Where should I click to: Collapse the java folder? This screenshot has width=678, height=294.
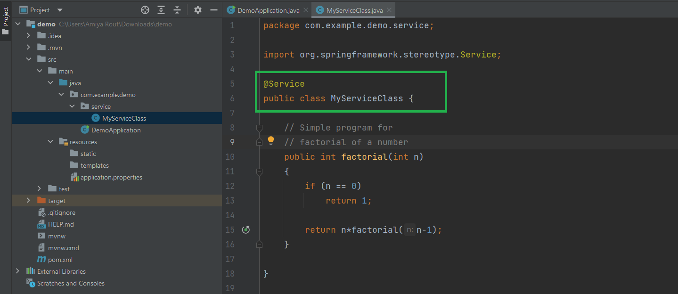coord(50,83)
